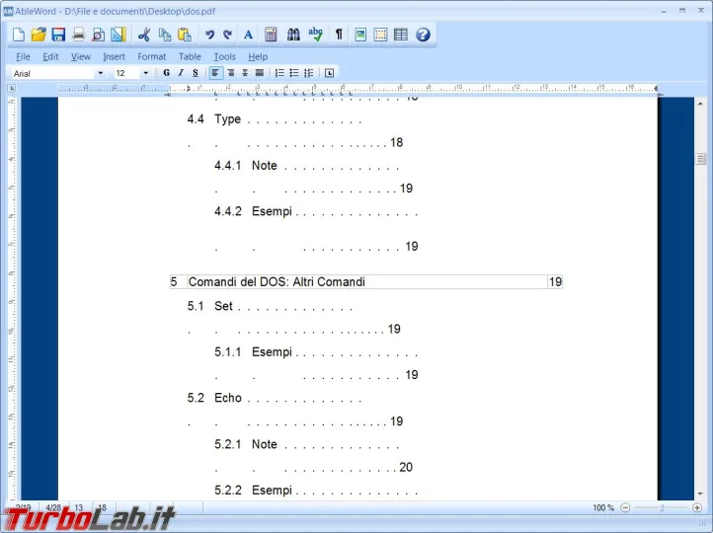Image resolution: width=713 pixels, height=533 pixels.
Task: Click the '5.2 Echo' entry
Action: pyautogui.click(x=214, y=398)
